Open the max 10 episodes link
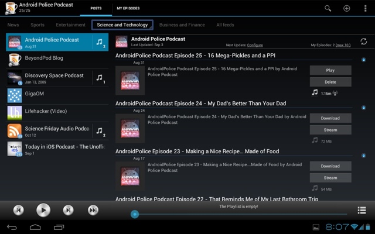Image resolution: width=375 pixels, height=234 pixels. pos(343,45)
